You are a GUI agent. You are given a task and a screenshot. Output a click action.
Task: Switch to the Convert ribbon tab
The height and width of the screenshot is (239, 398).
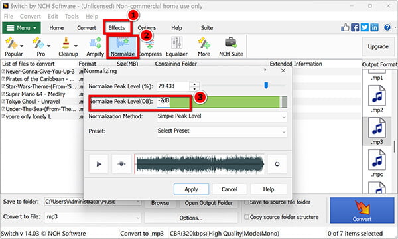click(x=86, y=28)
